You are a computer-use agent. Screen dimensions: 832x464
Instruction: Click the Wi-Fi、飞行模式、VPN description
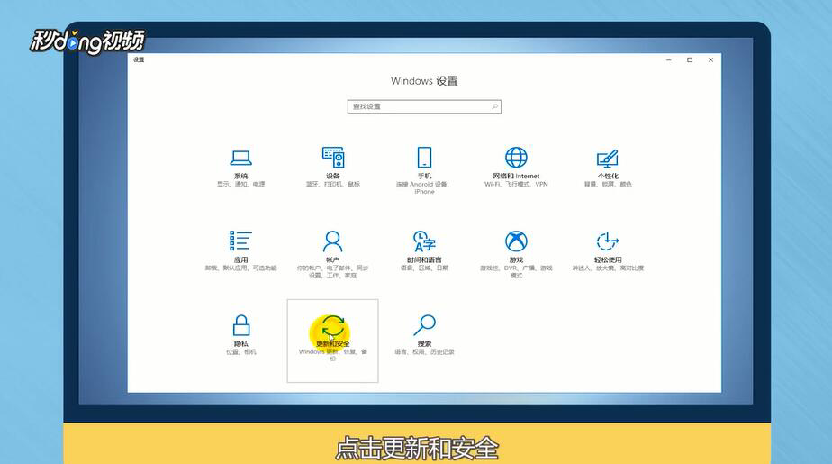[x=516, y=184]
